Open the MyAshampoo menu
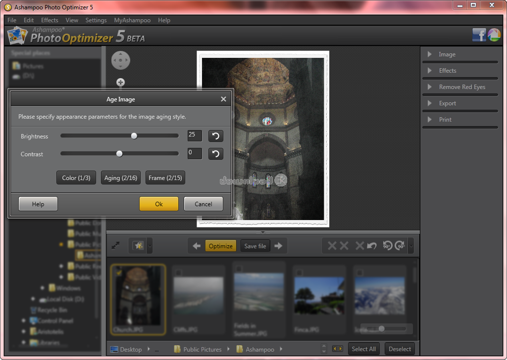 point(132,20)
